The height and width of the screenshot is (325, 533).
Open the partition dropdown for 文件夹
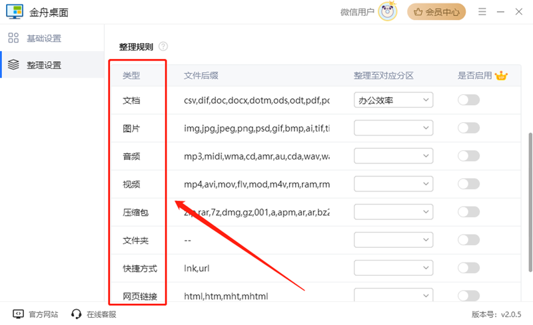coord(393,240)
